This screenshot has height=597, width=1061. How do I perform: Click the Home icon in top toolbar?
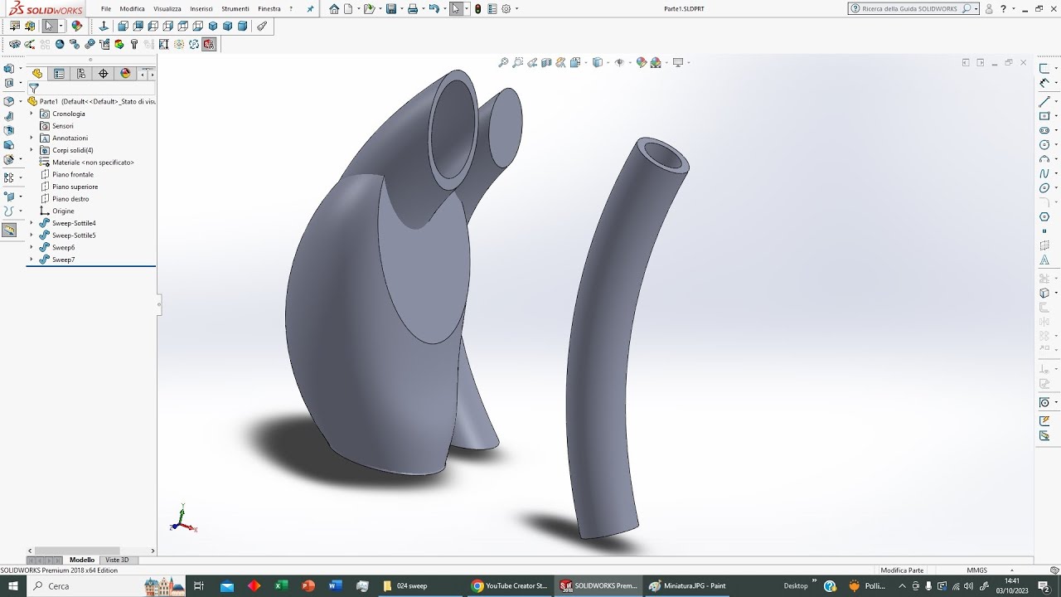(334, 8)
